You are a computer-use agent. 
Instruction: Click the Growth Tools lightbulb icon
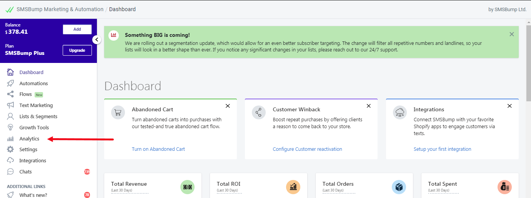tap(11, 127)
